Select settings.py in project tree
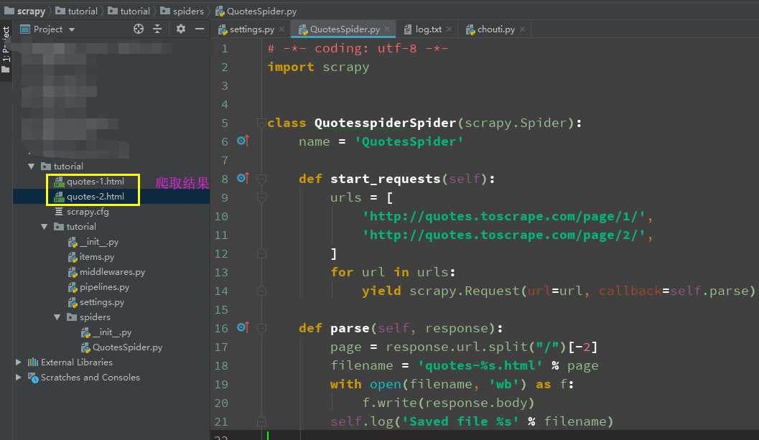The height and width of the screenshot is (440, 759). coord(102,302)
